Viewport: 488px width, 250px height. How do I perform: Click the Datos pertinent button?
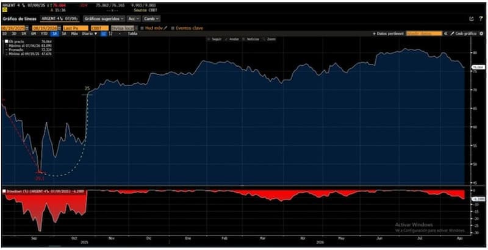pyautogui.click(x=388, y=34)
